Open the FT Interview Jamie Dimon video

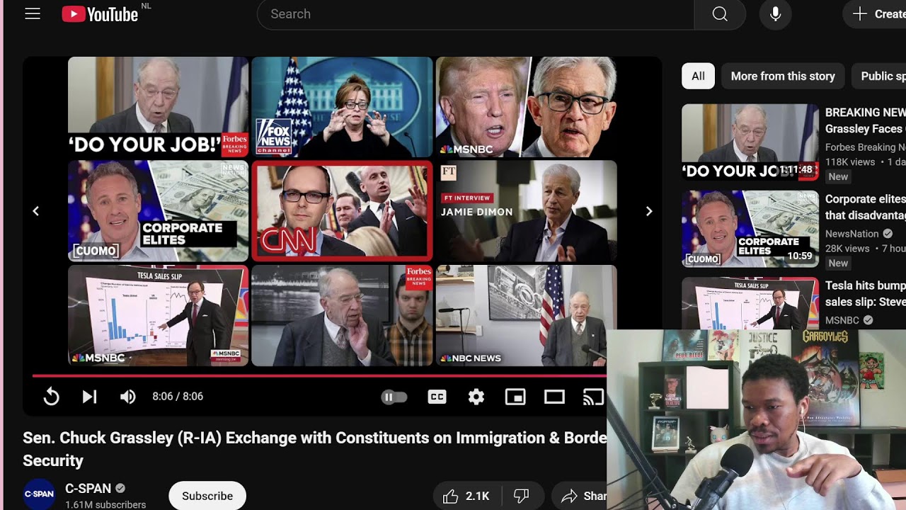(526, 211)
